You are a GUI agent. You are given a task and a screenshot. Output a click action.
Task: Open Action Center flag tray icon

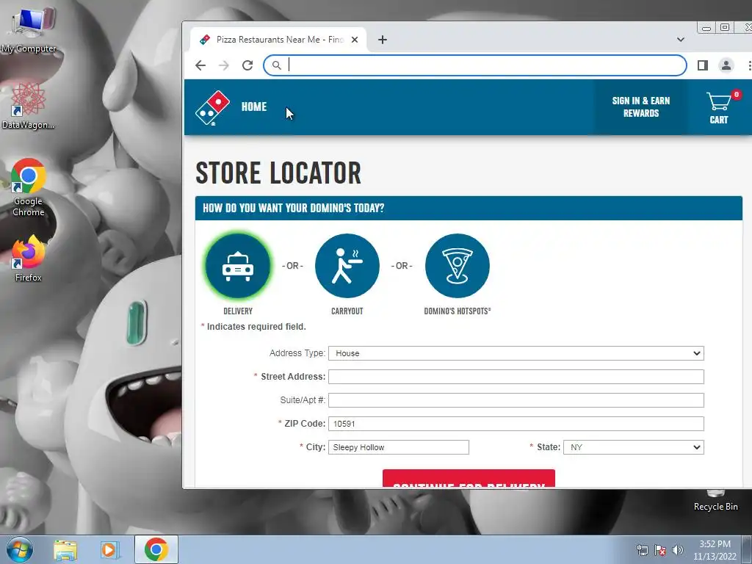(660, 551)
